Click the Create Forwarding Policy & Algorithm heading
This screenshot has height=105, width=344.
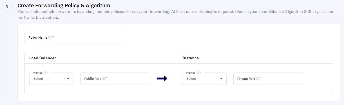tap(64, 5)
